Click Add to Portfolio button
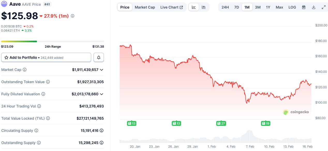This screenshot has width=328, height=151. [46, 57]
